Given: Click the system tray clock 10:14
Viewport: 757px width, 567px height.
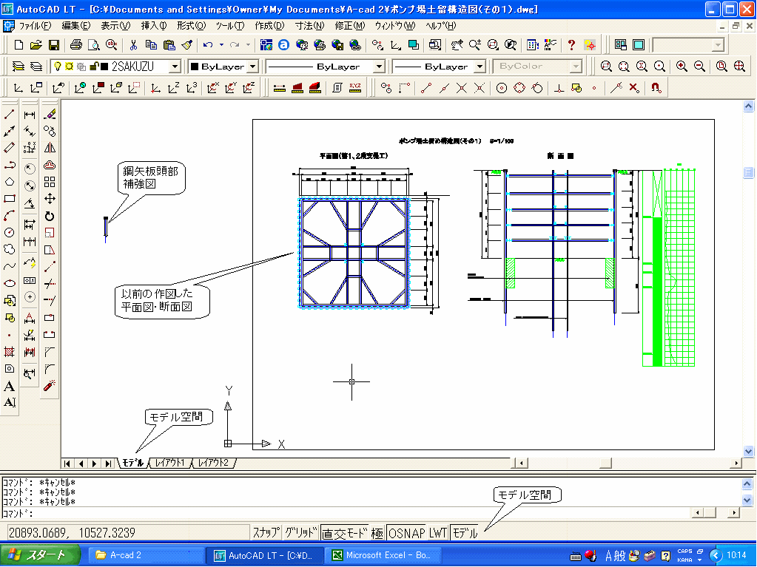Looking at the screenshot, I should 736,555.
